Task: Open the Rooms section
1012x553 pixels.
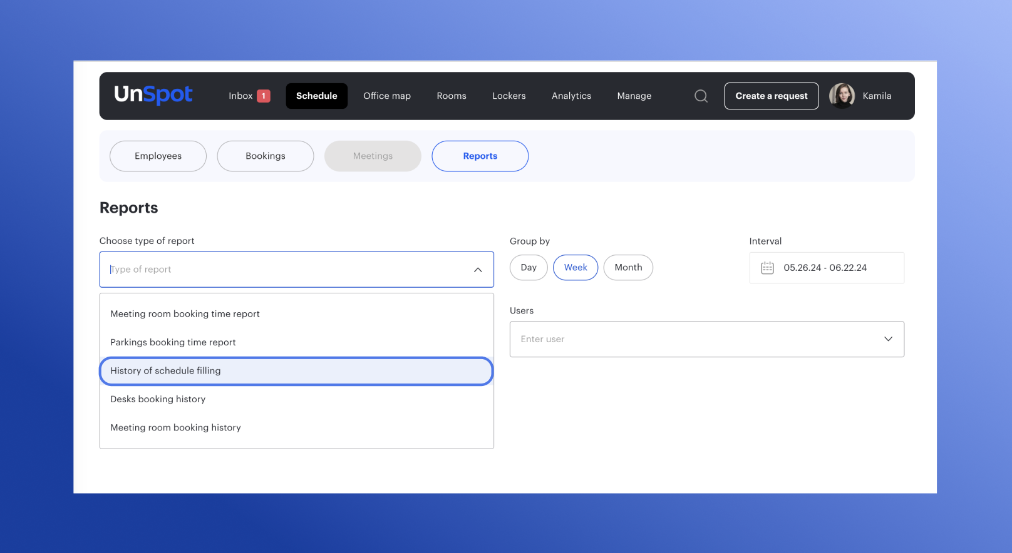Action: click(452, 96)
